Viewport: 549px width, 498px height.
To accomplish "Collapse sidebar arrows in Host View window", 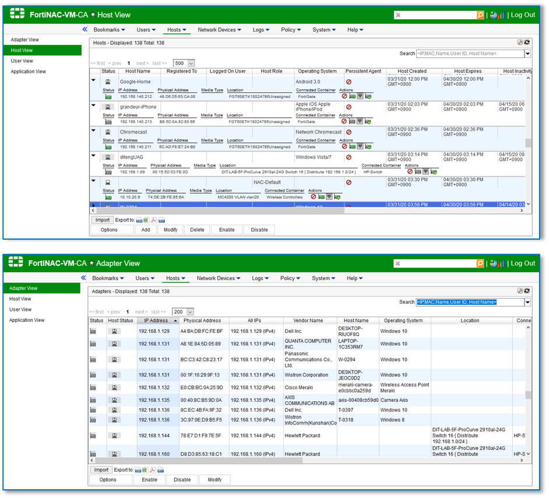I will tap(85, 29).
